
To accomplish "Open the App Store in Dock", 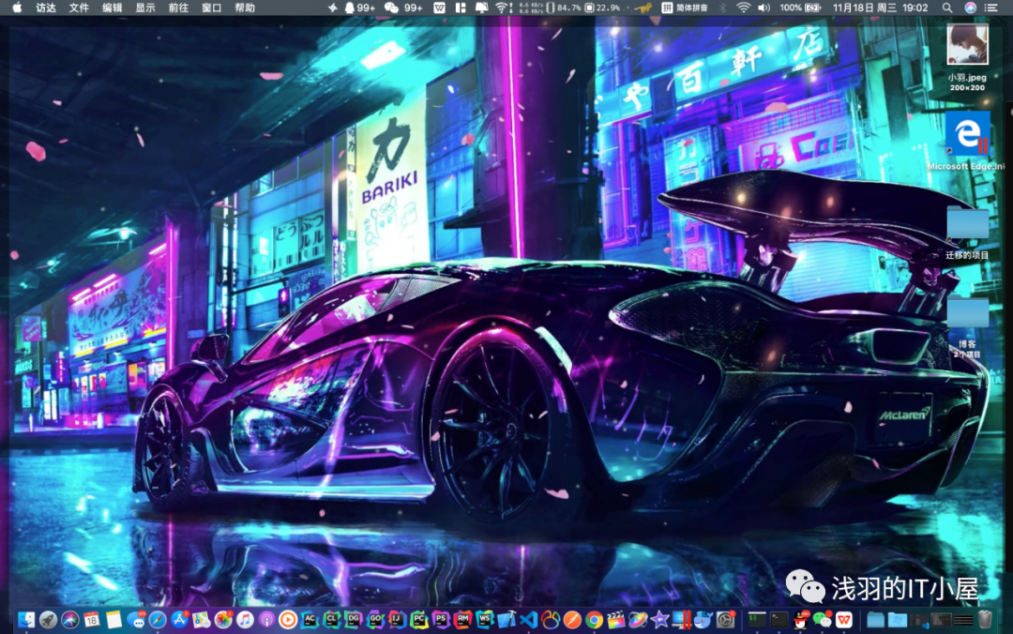I will [179, 620].
